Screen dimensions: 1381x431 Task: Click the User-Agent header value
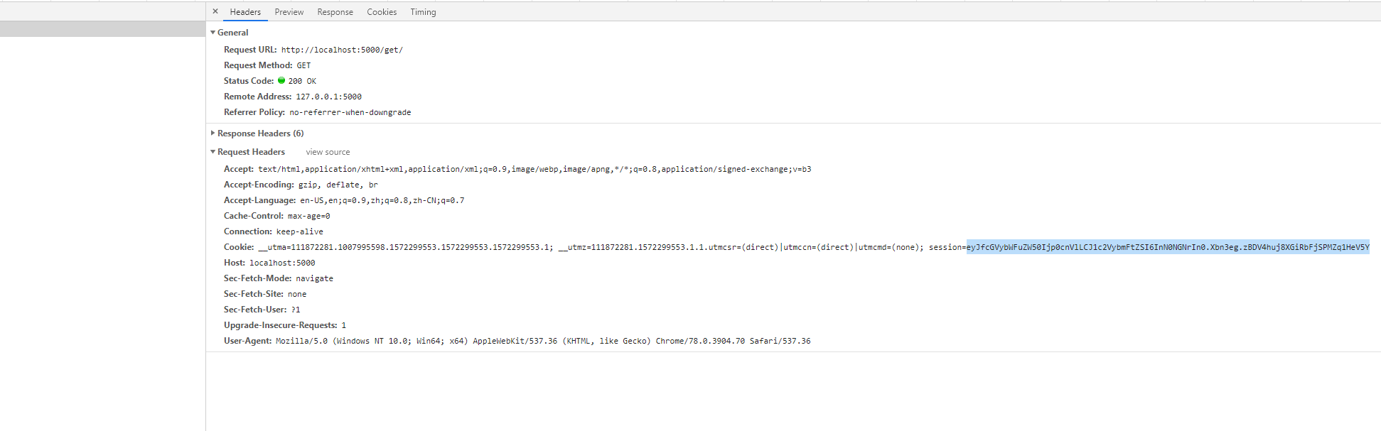(543, 341)
